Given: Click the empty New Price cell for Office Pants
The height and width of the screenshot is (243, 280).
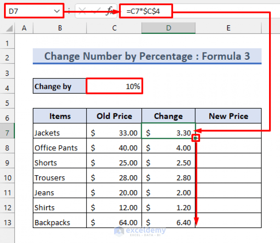Looking at the screenshot, I should tap(228, 146).
